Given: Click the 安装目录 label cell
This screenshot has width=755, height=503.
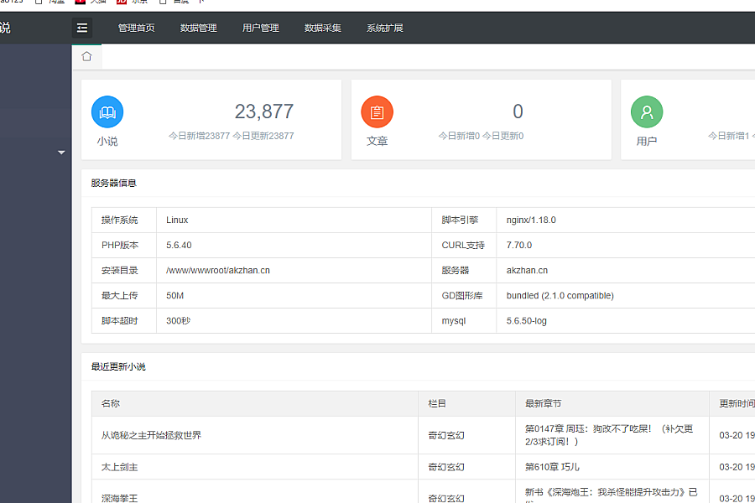Looking at the screenshot, I should coord(124,271).
